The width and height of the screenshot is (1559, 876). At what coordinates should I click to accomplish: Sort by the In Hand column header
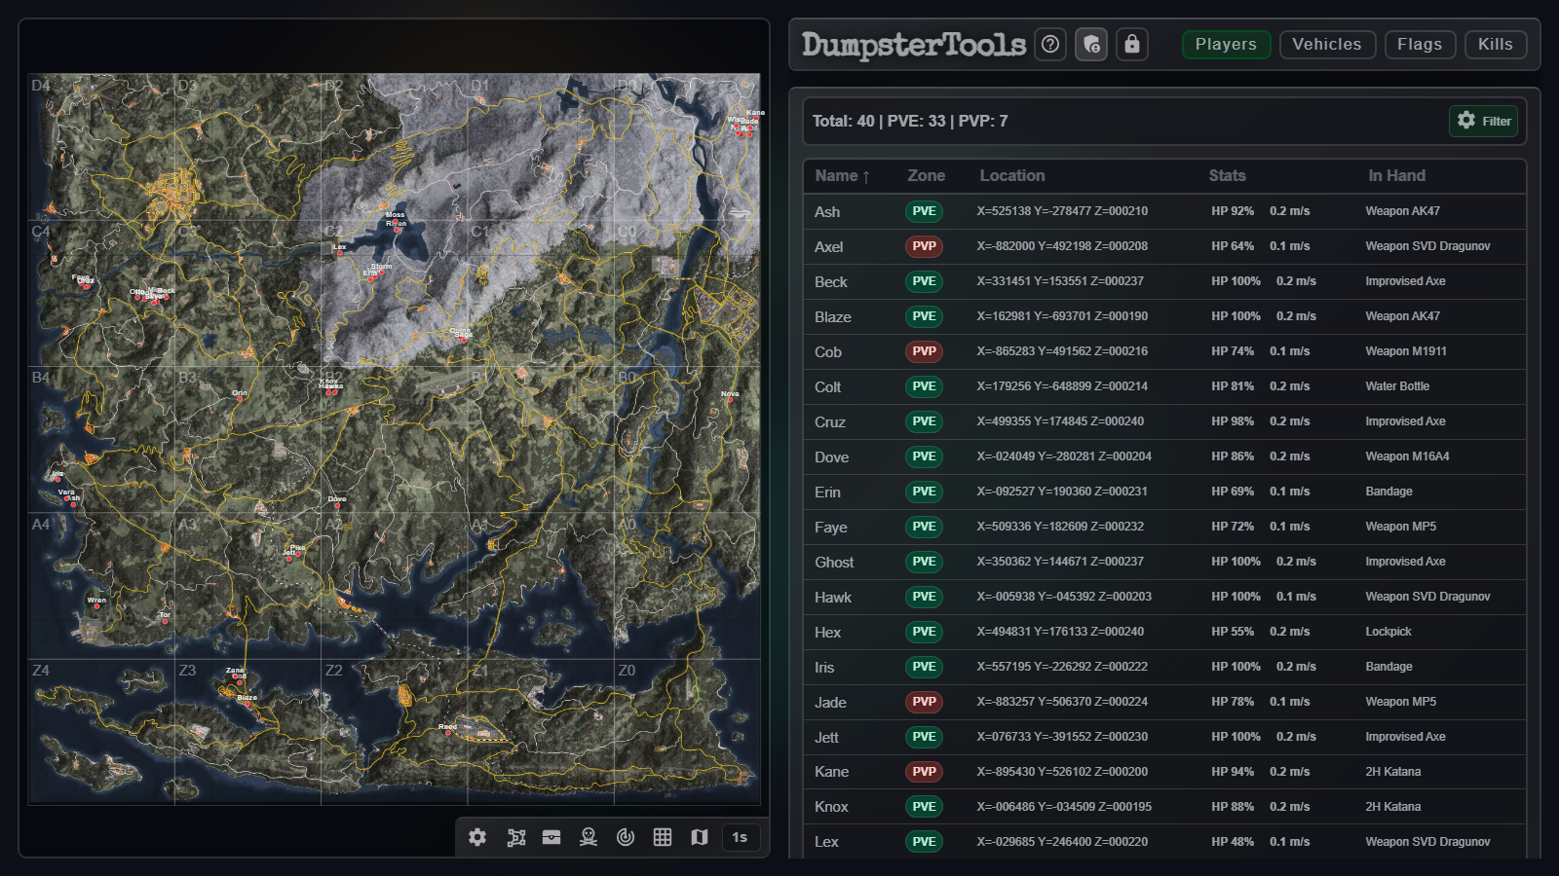(1396, 175)
